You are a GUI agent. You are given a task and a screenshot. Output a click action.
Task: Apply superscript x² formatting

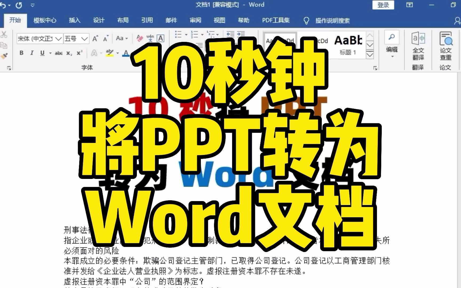80,53
